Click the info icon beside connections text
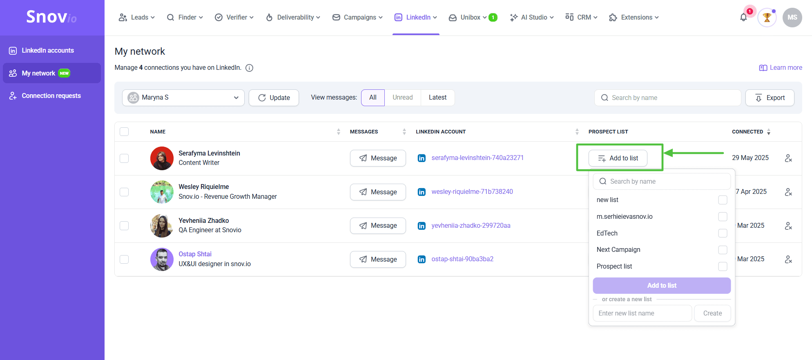Screen dimensions: 812x360 pyautogui.click(x=249, y=68)
